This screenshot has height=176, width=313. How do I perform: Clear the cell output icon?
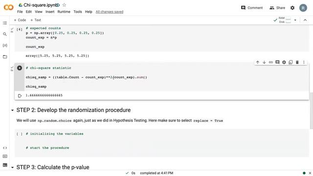[x=20, y=96]
